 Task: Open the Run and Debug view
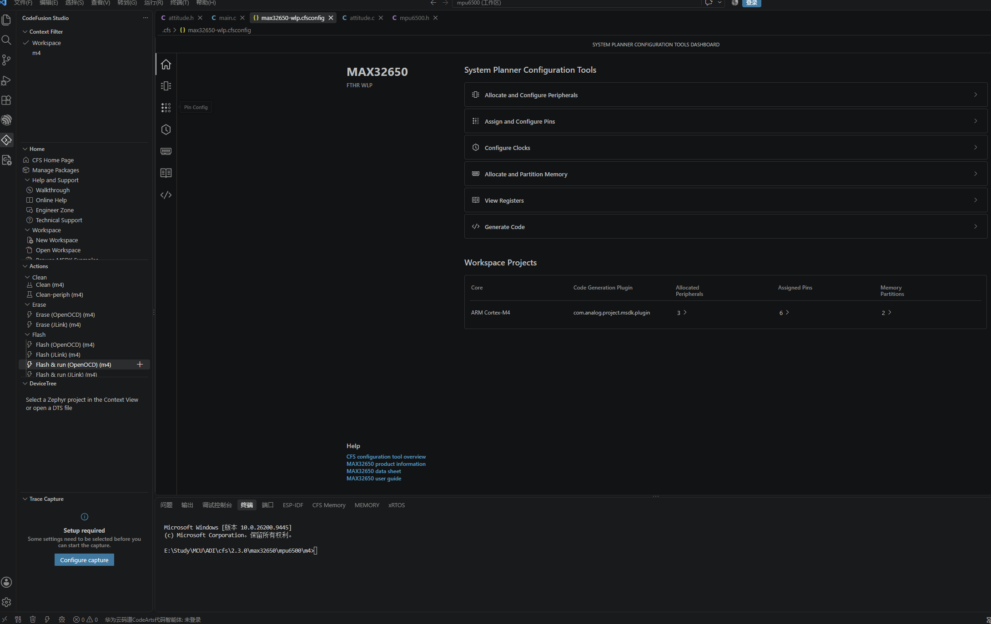(6, 80)
